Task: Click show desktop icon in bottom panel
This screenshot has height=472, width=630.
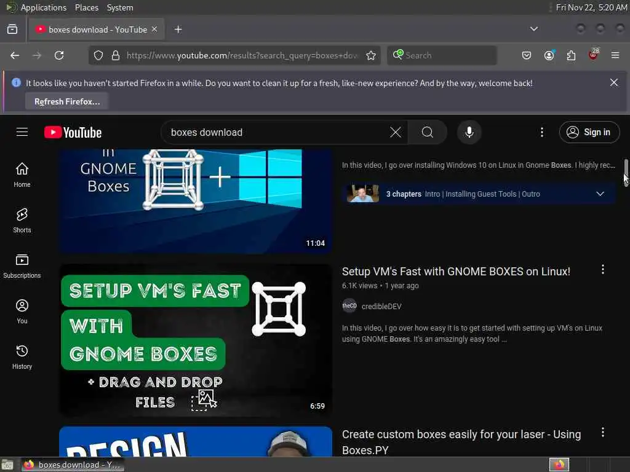Action: point(7,465)
